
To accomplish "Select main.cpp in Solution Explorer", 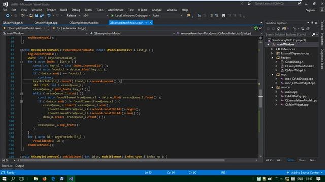I will pyautogui.click(x=291, y=92).
